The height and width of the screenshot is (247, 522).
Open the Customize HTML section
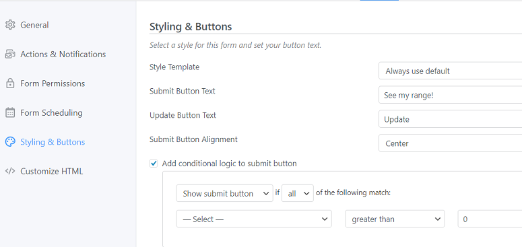pyautogui.click(x=52, y=171)
